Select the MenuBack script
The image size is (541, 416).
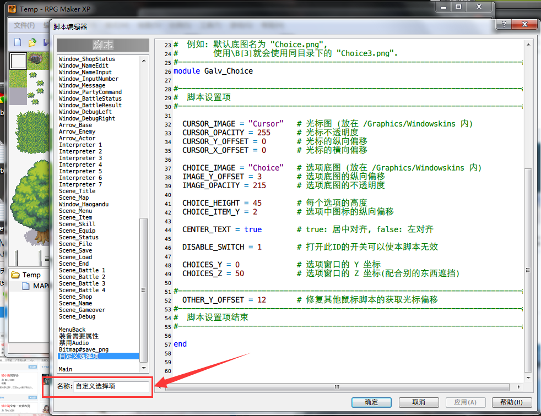tap(72, 330)
